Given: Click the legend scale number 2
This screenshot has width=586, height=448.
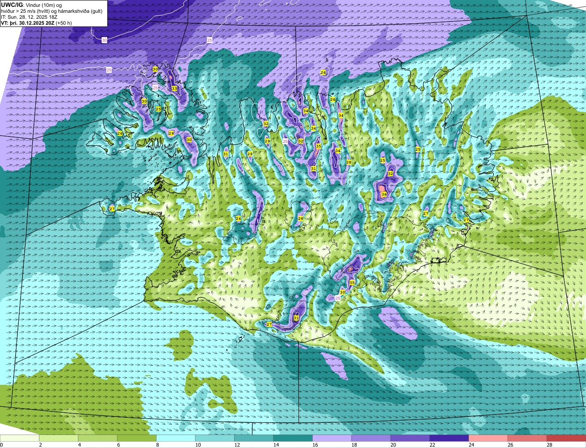Looking at the screenshot, I should pyautogui.click(x=40, y=445).
